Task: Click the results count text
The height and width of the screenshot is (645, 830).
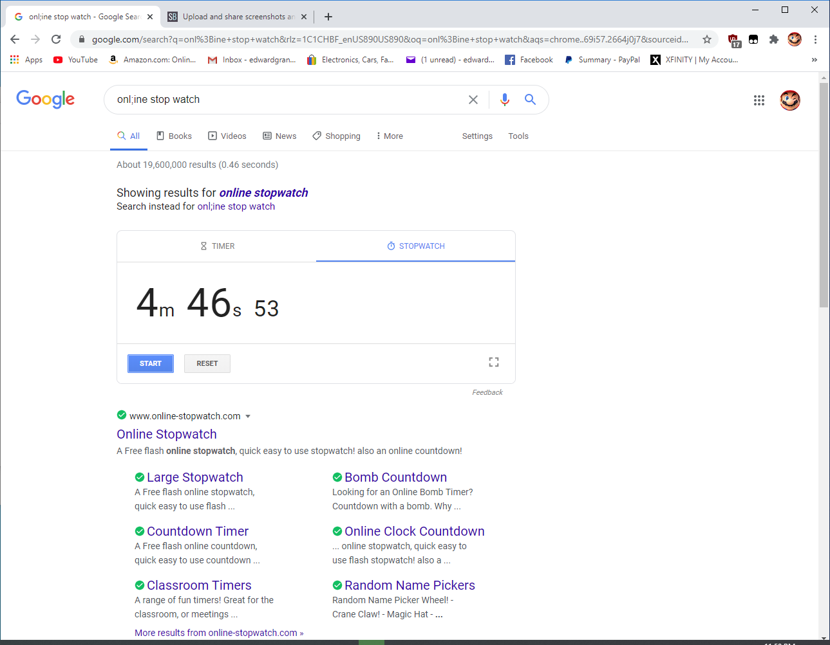Action: click(197, 165)
